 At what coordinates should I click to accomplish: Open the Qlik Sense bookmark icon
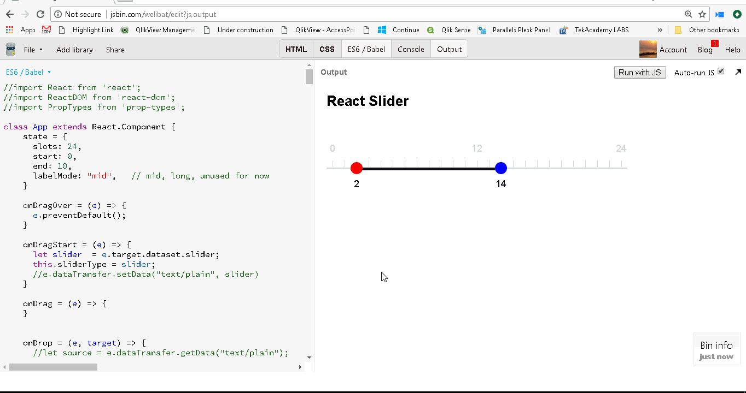click(x=429, y=30)
